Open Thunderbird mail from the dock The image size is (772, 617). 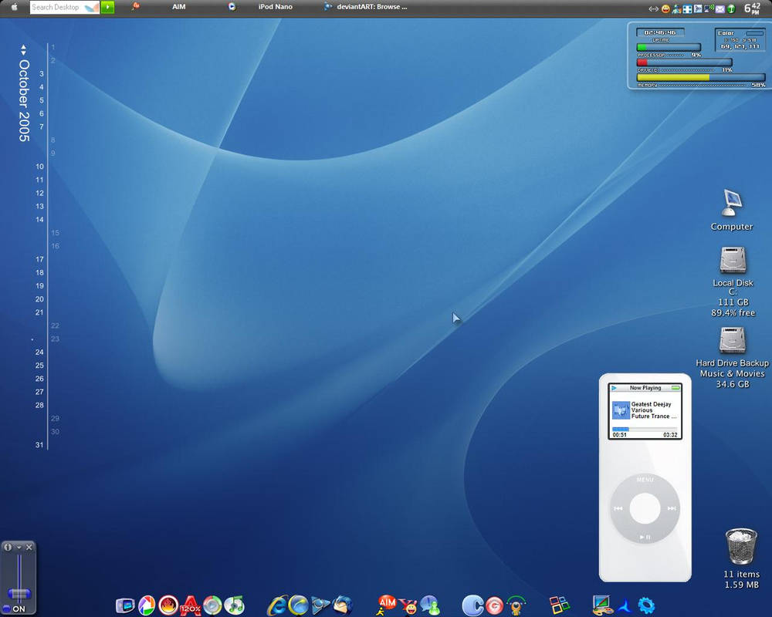[343, 605]
